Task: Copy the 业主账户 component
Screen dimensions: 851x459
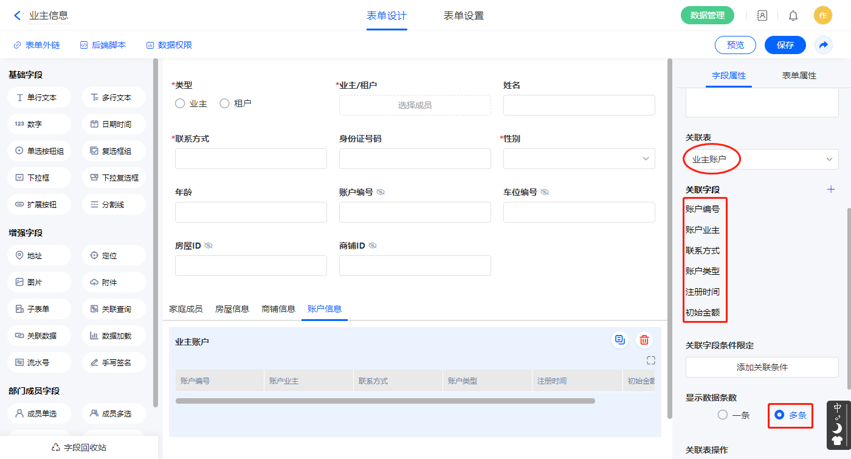Action: coord(620,340)
